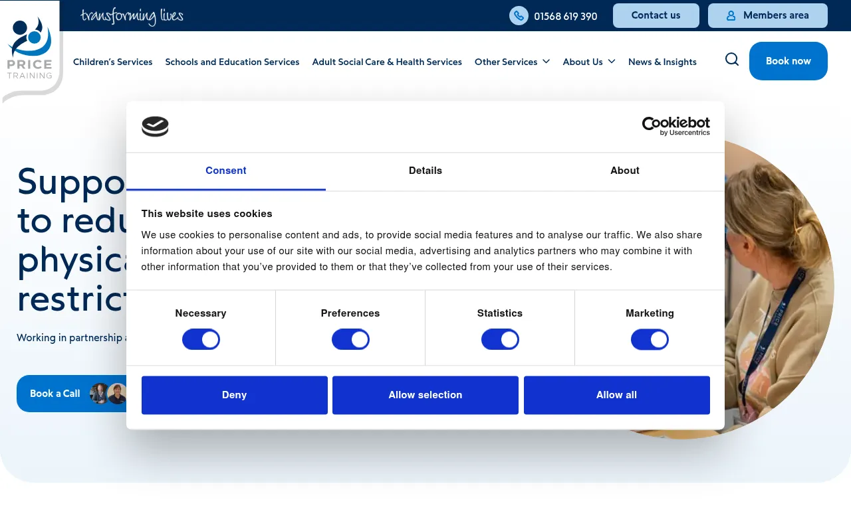
Task: Click the Cookiebot logo icon in dialog
Action: (x=155, y=126)
